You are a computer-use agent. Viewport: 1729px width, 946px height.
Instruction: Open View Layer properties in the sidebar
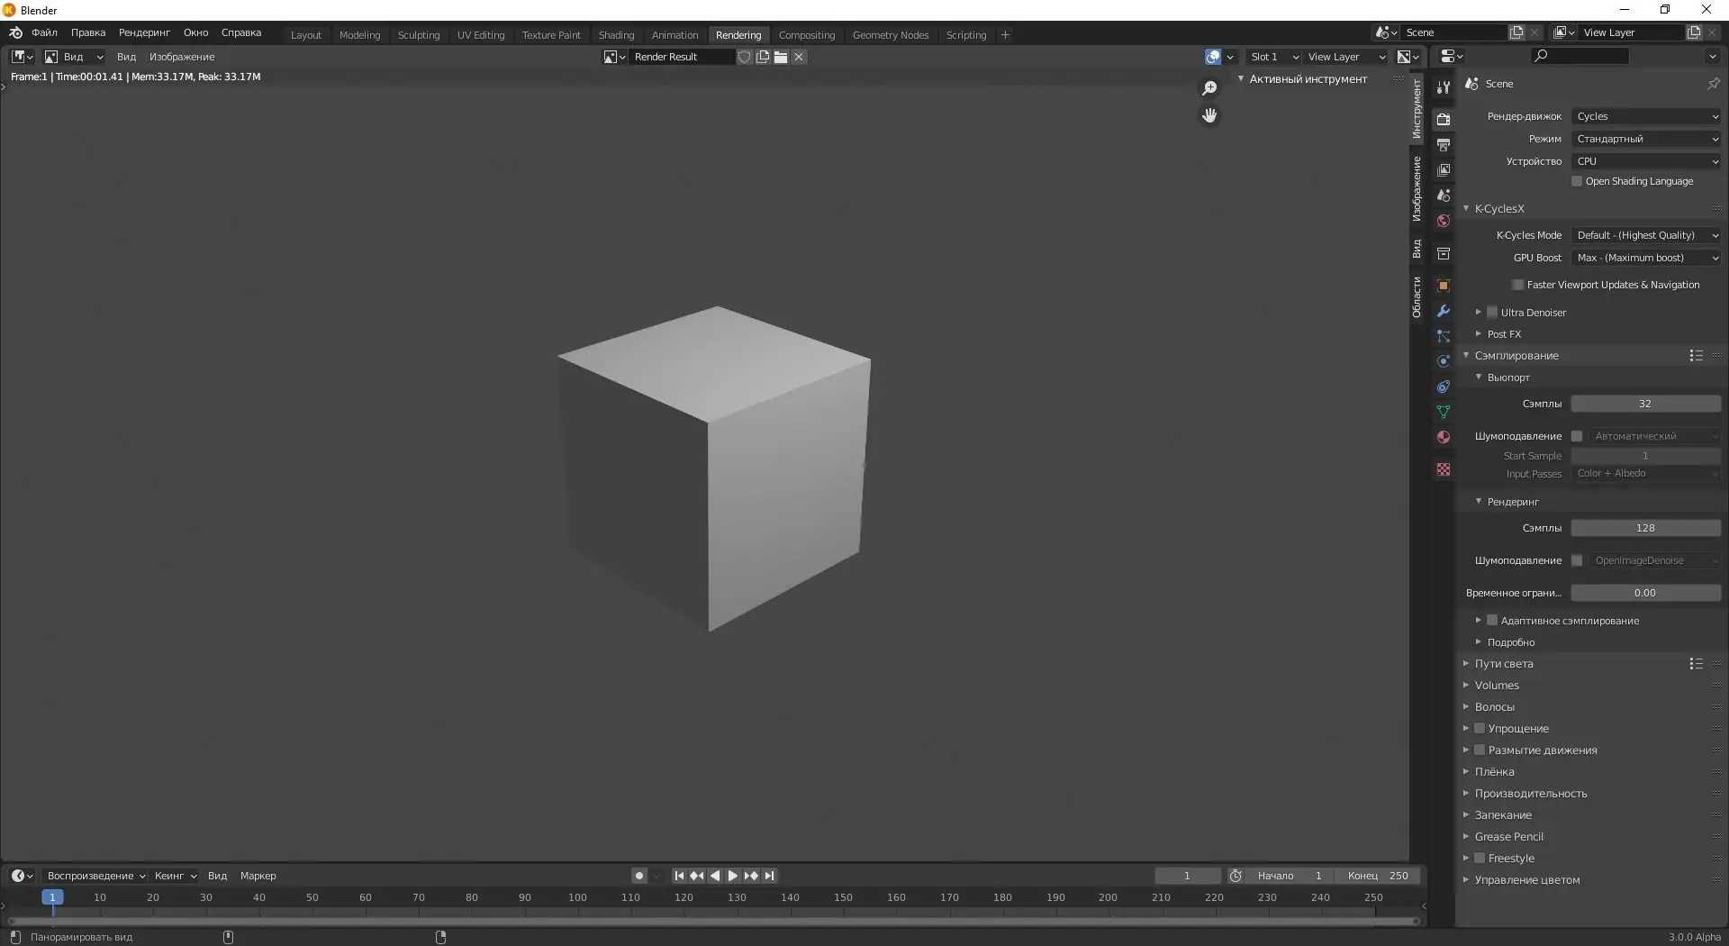(1444, 169)
